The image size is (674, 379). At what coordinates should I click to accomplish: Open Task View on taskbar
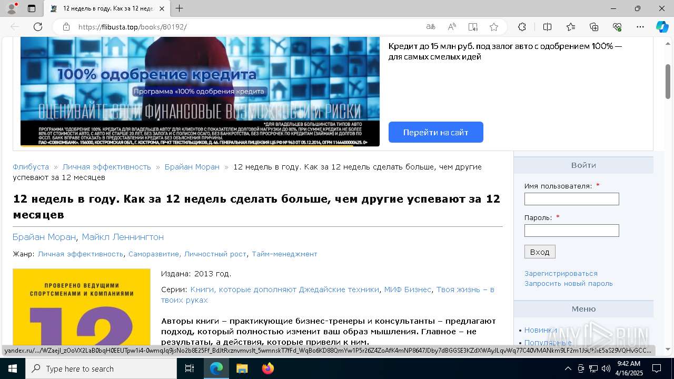point(190,368)
